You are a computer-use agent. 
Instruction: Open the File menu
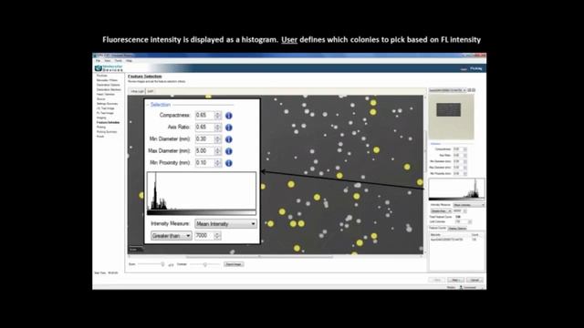[98, 61]
